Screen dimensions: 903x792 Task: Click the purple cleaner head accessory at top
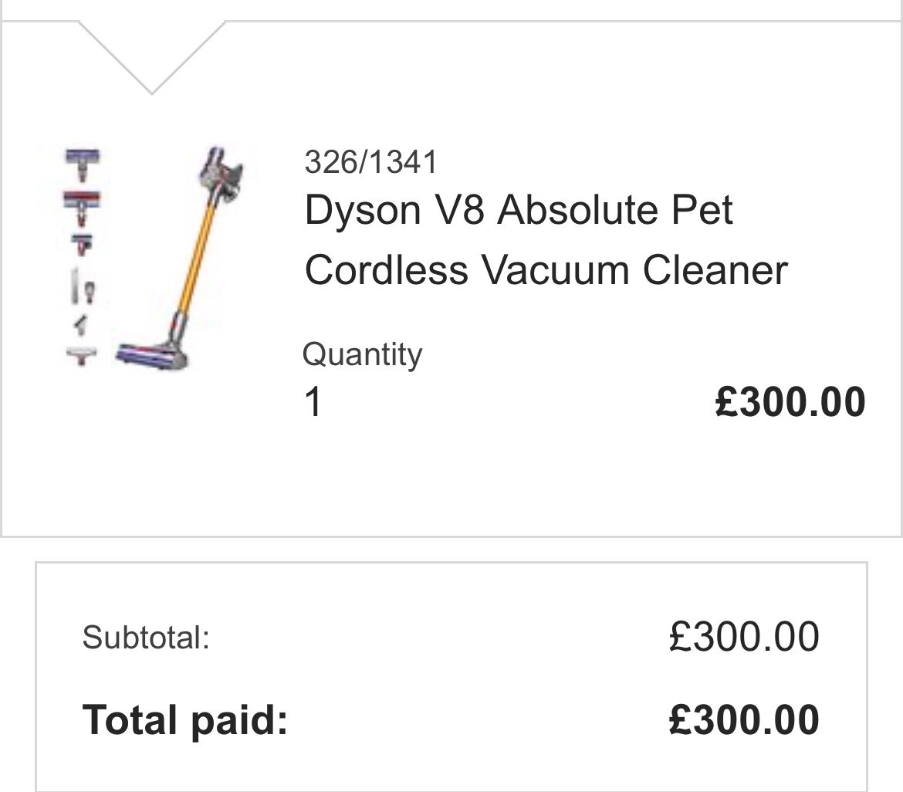pyautogui.click(x=83, y=163)
